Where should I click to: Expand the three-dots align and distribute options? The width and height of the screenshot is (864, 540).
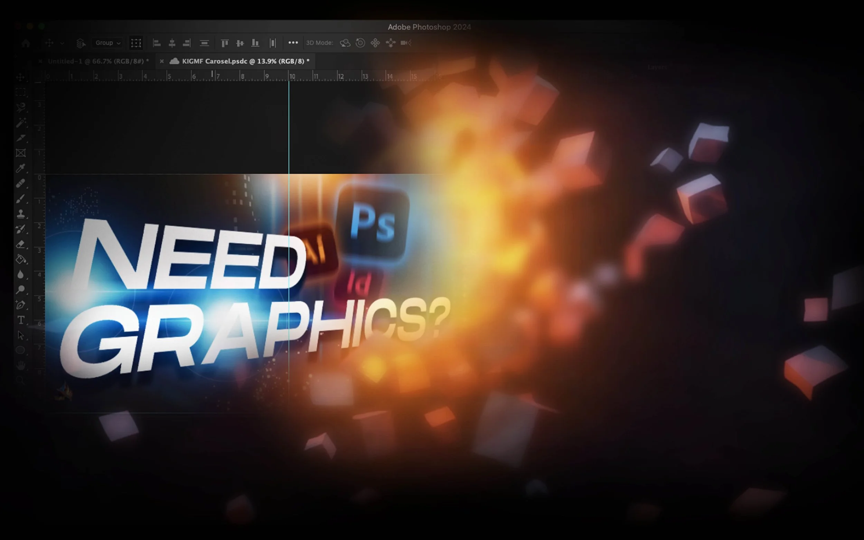(x=293, y=42)
